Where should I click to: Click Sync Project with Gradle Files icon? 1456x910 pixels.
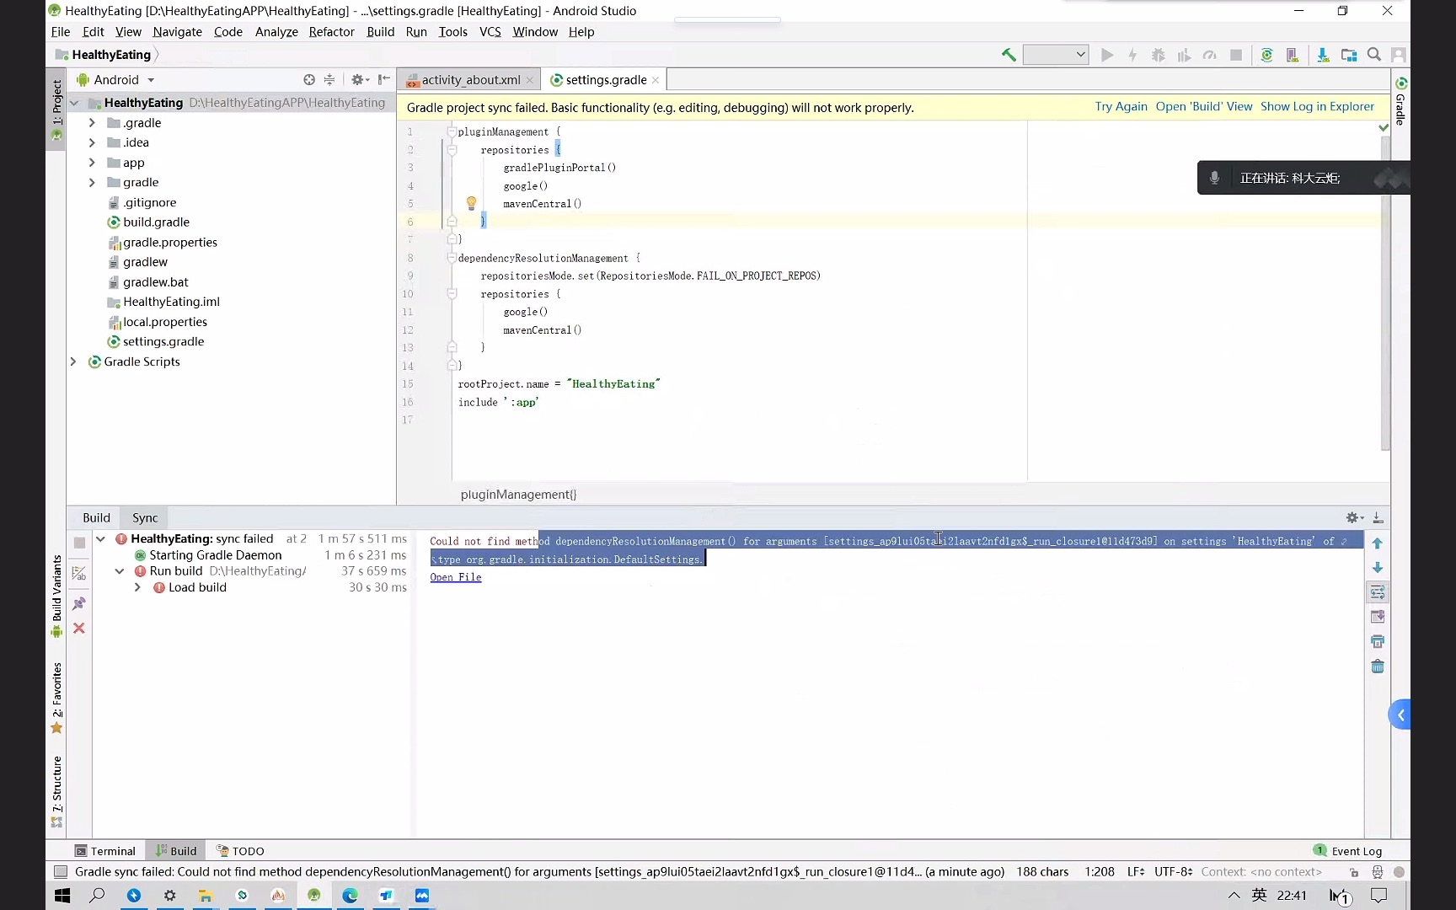pos(1266,55)
